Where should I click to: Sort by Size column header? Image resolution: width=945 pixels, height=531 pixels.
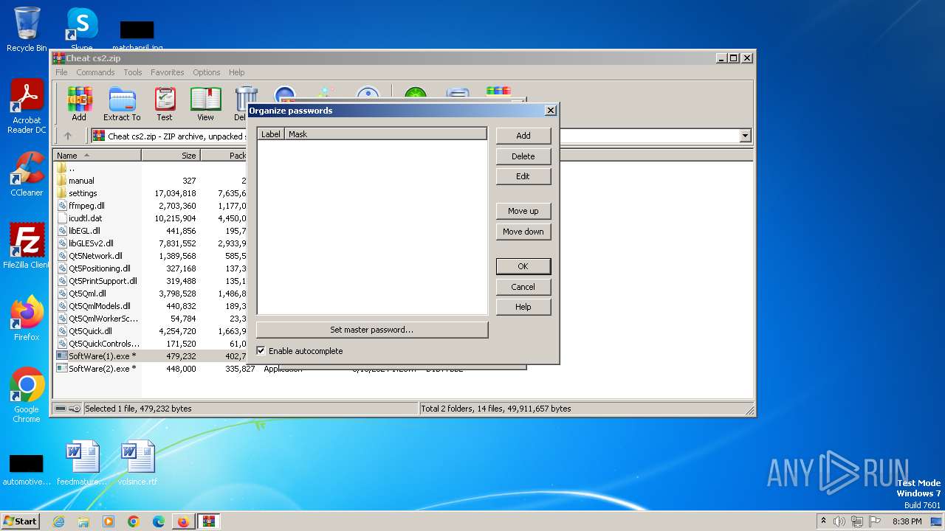coord(171,156)
